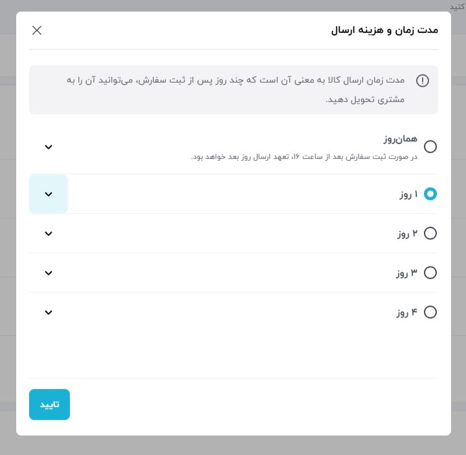The image size is (466, 455).
Task: Choose the ۲ روز radio option
Action: click(x=430, y=233)
